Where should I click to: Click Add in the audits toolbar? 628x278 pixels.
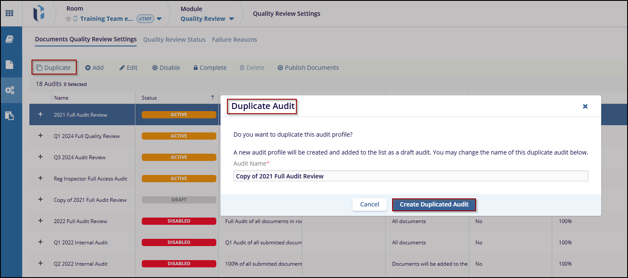pos(95,68)
